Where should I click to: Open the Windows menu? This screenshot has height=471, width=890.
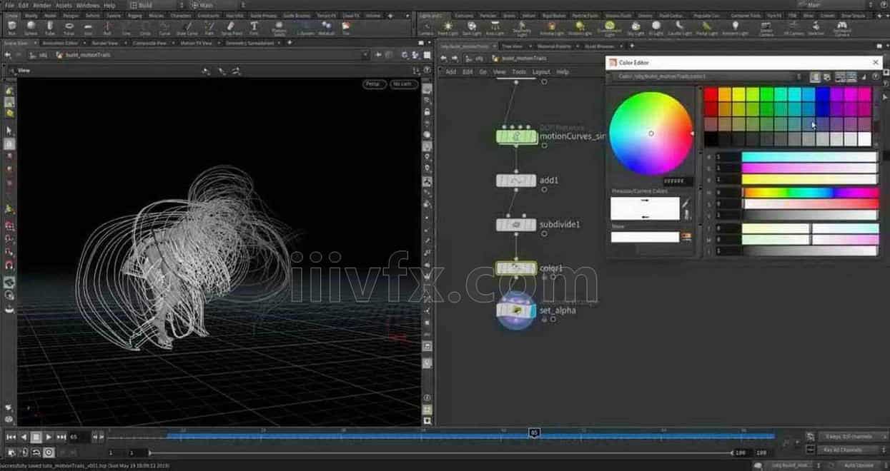(x=88, y=5)
